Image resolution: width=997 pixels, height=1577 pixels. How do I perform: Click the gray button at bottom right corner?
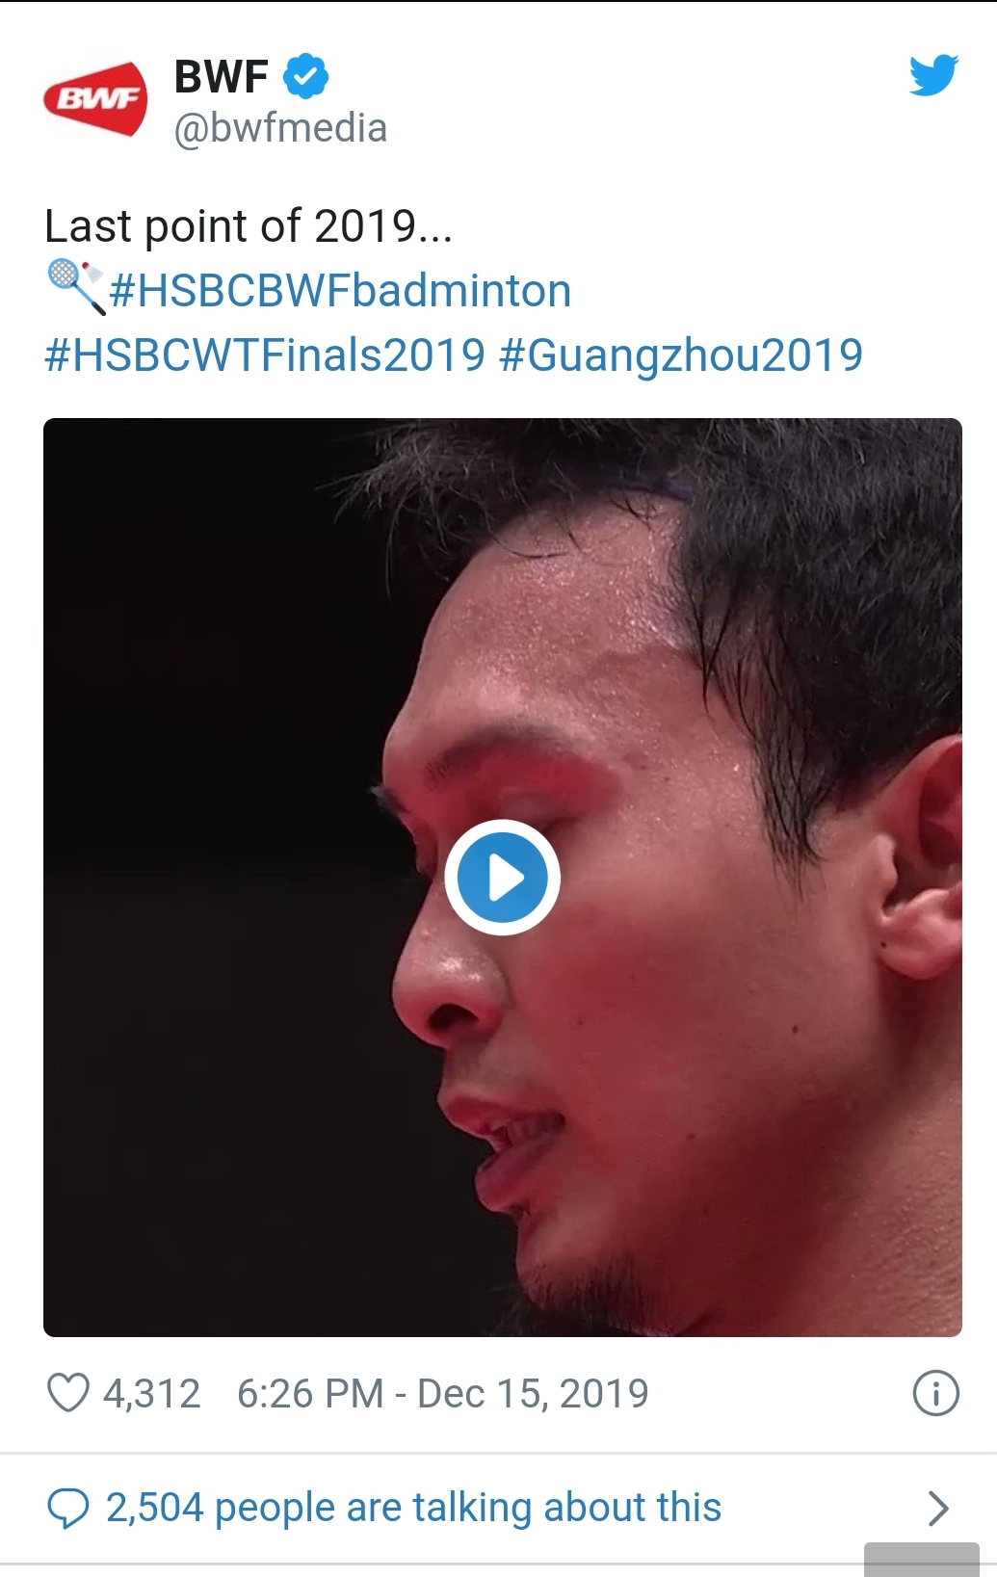(921, 1560)
